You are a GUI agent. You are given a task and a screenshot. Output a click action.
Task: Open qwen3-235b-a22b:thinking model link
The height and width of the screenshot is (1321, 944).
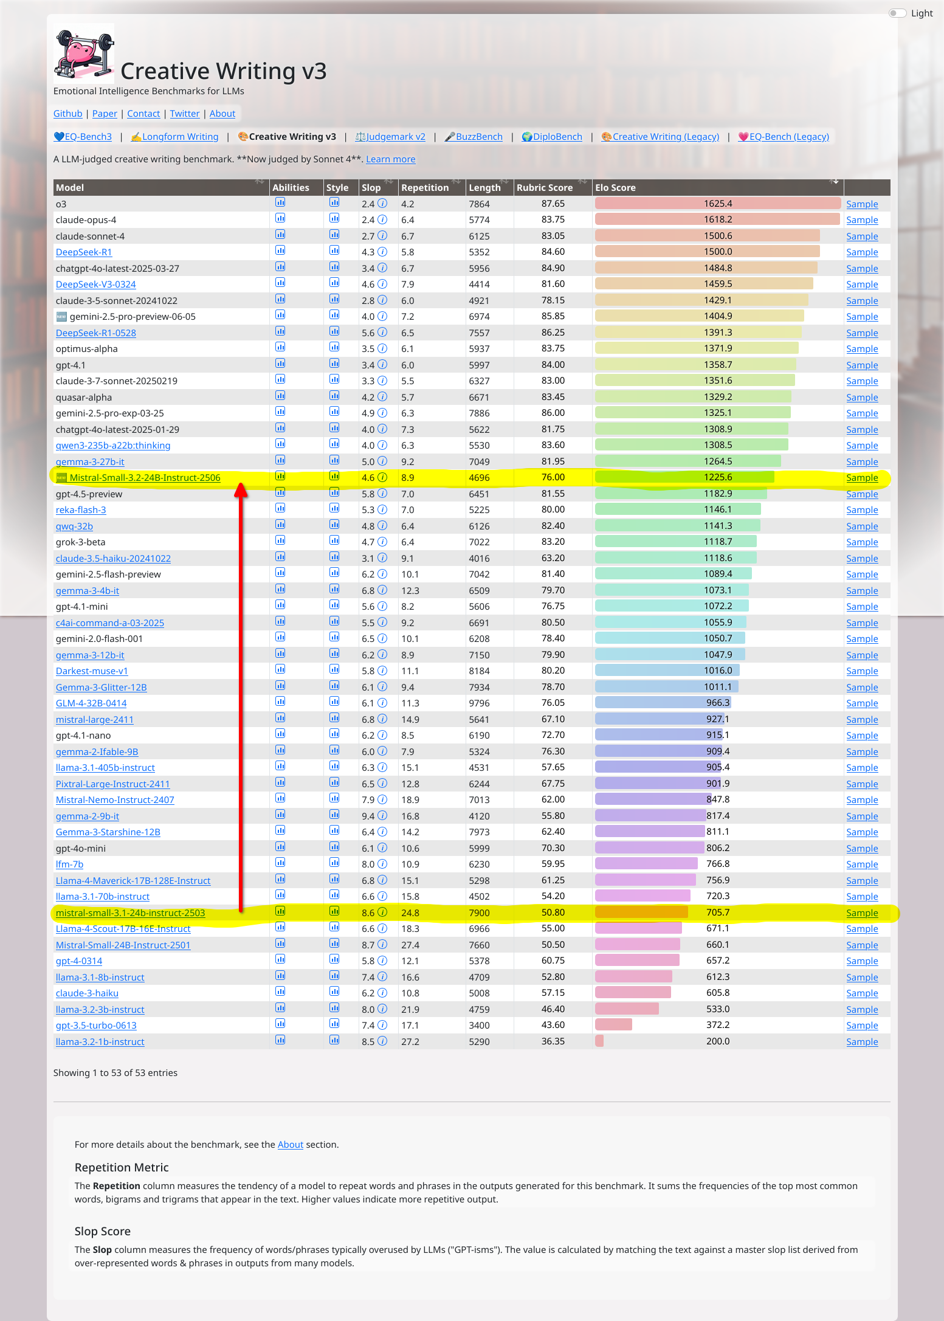click(113, 446)
